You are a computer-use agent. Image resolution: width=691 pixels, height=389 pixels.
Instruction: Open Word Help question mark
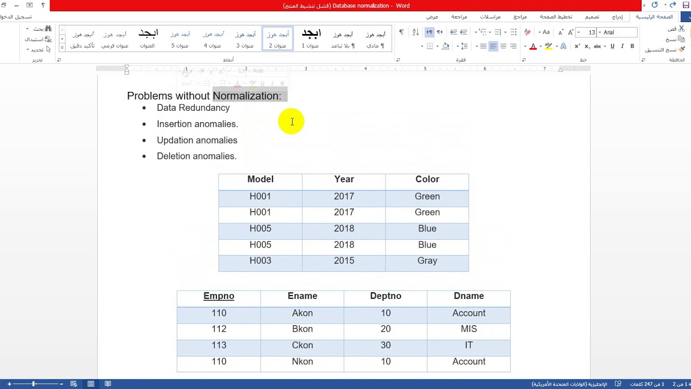(x=43, y=5)
